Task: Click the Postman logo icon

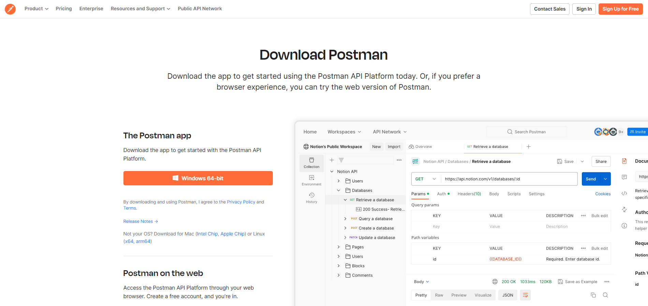Action: pos(10,9)
